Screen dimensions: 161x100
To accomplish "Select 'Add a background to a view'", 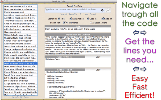I will [21, 29].
